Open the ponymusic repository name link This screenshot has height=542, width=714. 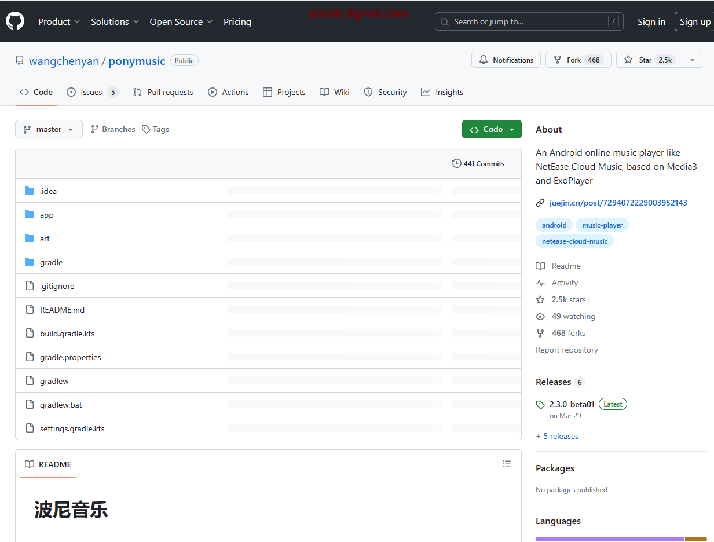point(137,61)
